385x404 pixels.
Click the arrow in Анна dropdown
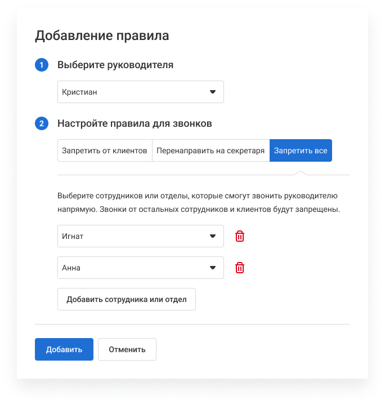click(x=213, y=268)
